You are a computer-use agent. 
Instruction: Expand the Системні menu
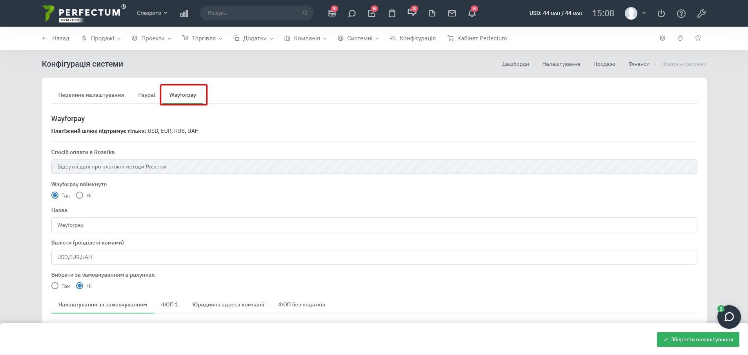(358, 38)
